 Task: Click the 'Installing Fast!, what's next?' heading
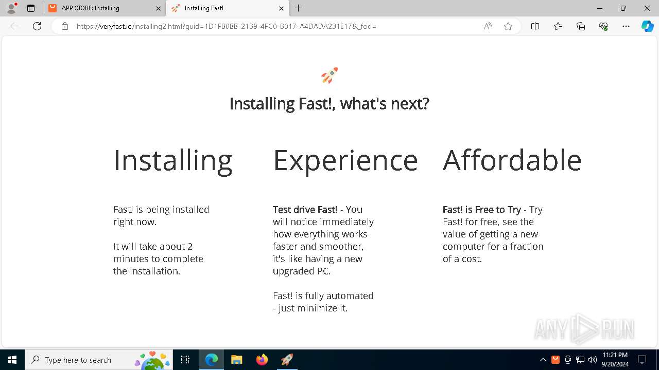pos(329,104)
